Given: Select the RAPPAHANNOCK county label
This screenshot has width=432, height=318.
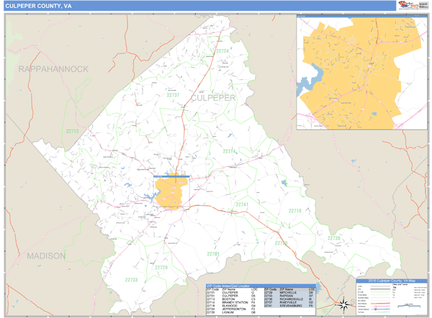Looking at the screenshot, I should pos(53,69).
